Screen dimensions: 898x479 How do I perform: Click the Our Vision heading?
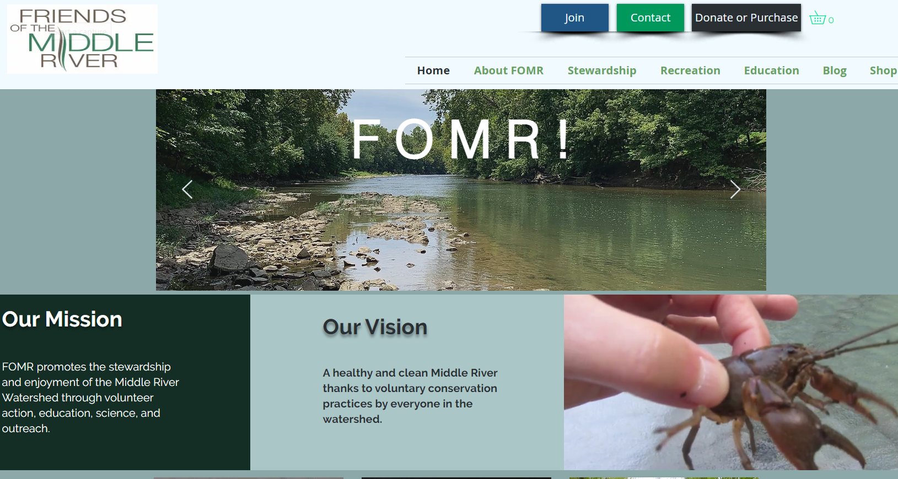point(375,327)
